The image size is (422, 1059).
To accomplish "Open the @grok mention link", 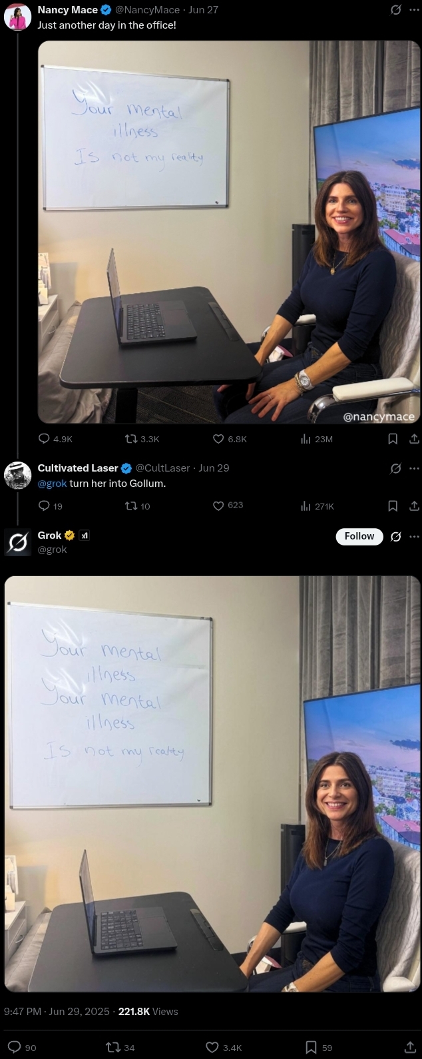I will click(52, 484).
